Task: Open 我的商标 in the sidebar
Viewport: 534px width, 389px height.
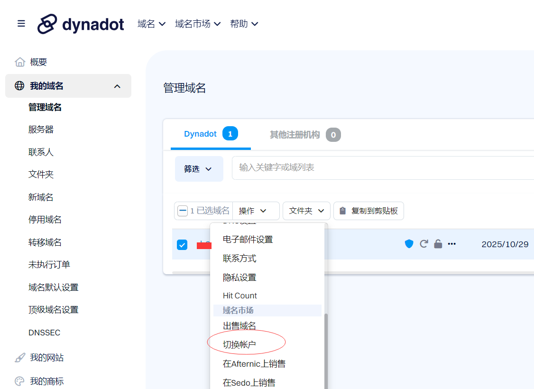Action: 46,381
